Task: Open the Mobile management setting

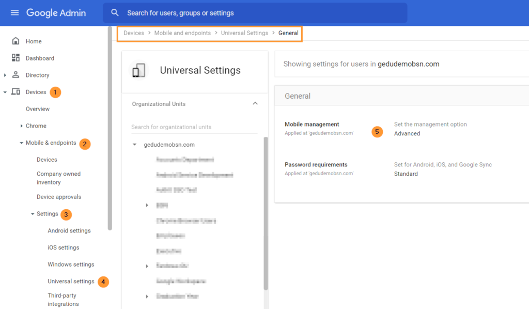Action: click(312, 124)
